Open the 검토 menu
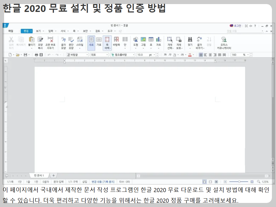Screen dimensions: 276x207 point(98,31)
